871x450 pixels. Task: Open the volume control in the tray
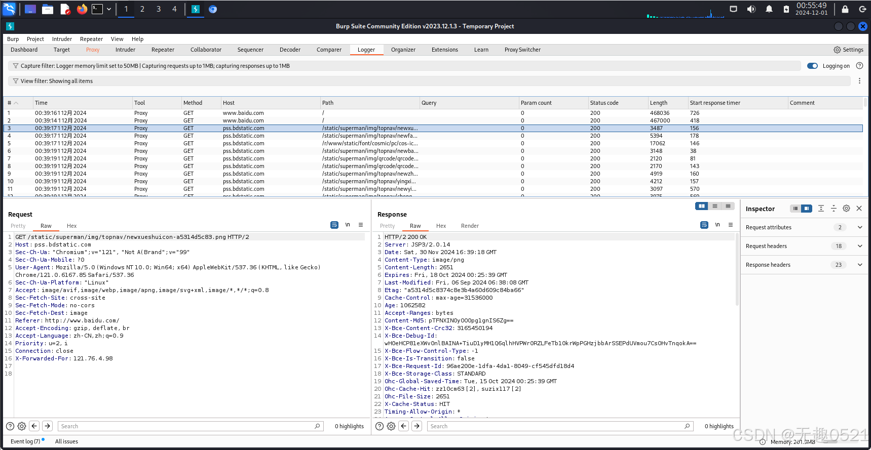[x=751, y=9]
